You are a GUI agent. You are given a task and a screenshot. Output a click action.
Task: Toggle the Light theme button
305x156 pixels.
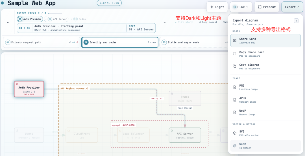(217, 7)
